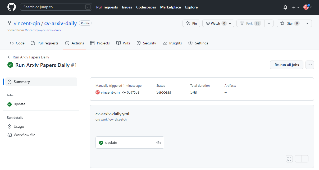This screenshot has height=170, width=319.
Task: Zoom in the workflow graph
Action: pyautogui.click(x=305, y=159)
